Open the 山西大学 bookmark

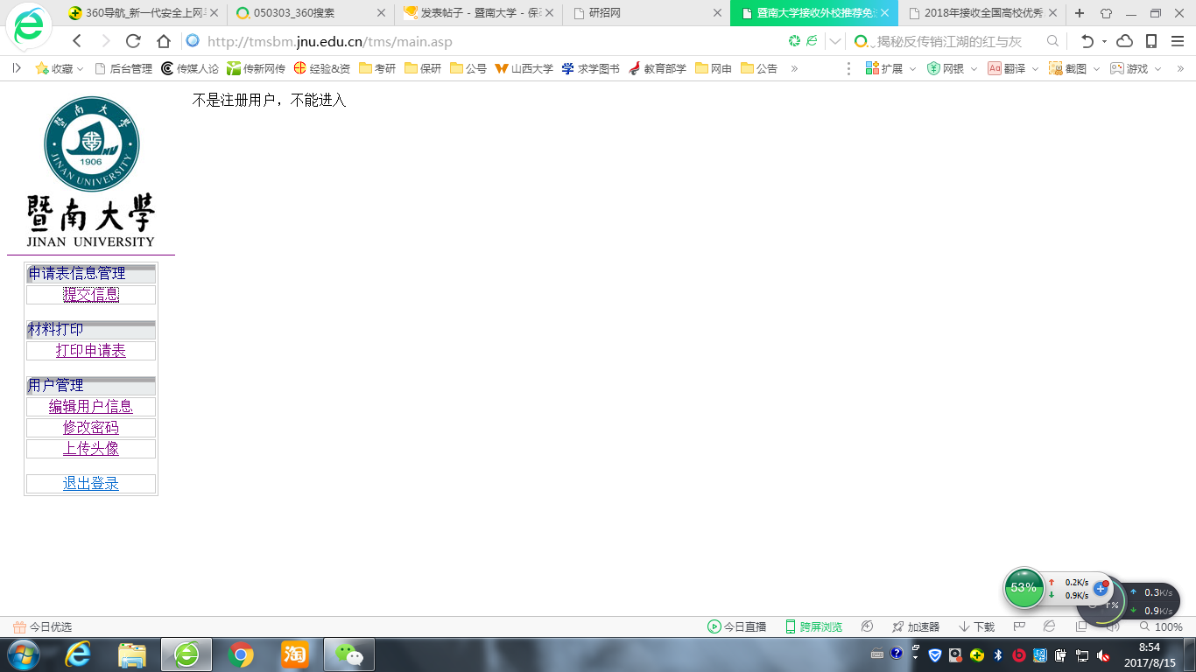[524, 68]
